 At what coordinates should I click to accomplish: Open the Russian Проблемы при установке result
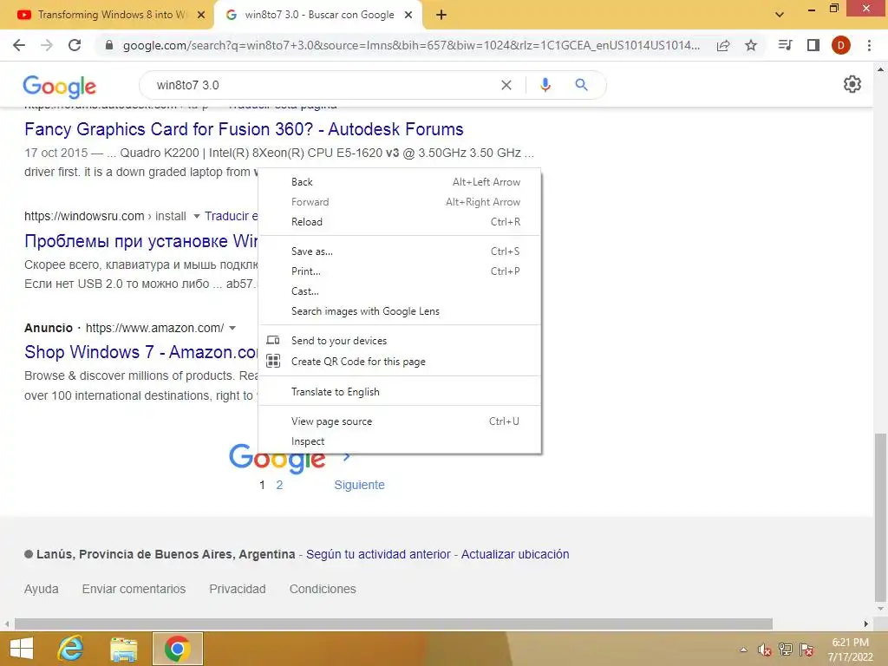click(x=141, y=241)
